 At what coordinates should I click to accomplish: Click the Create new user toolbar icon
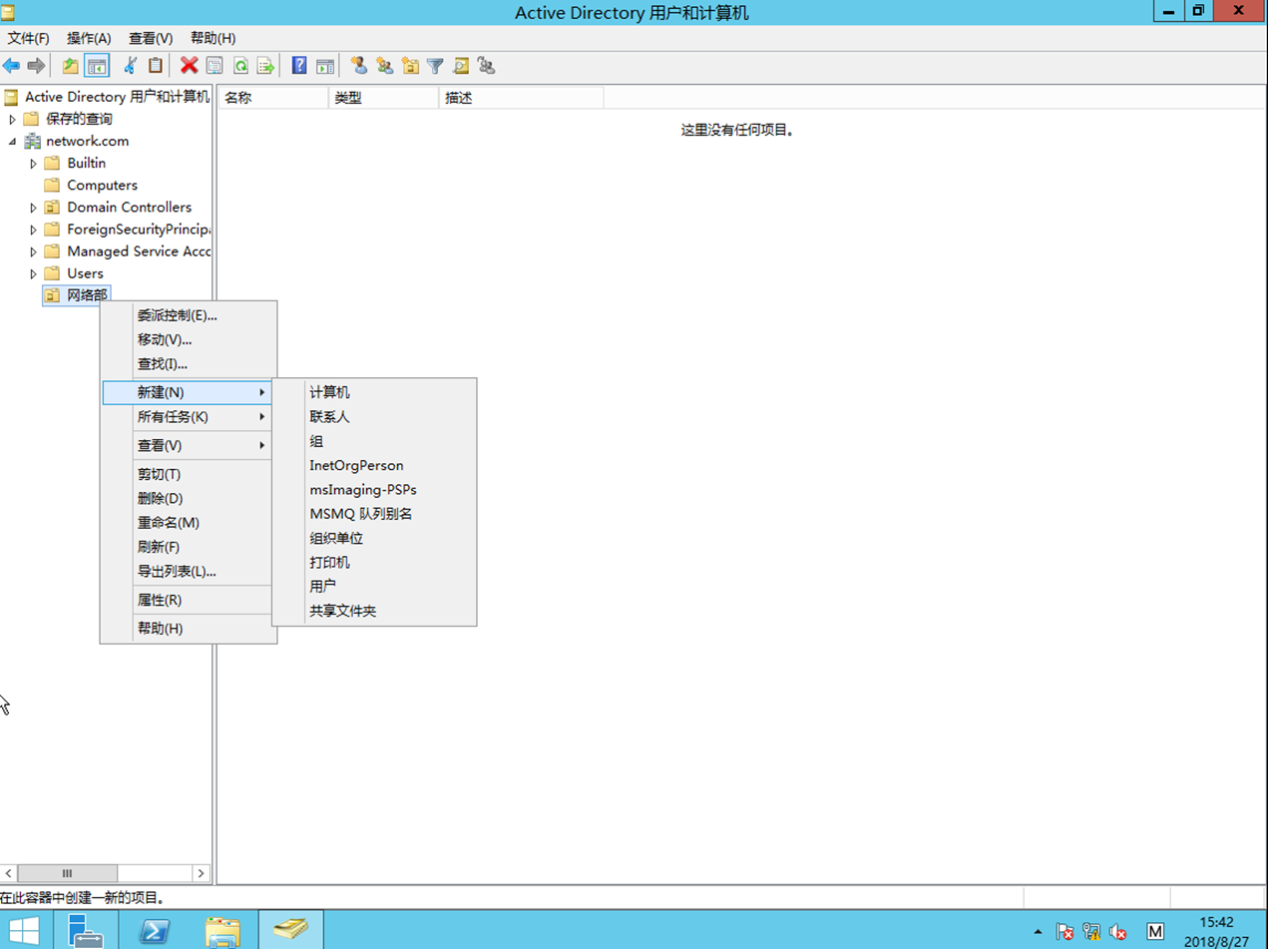pos(359,66)
